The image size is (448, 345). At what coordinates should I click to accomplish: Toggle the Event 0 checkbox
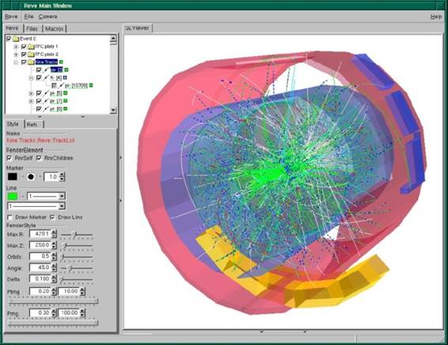click(9, 39)
